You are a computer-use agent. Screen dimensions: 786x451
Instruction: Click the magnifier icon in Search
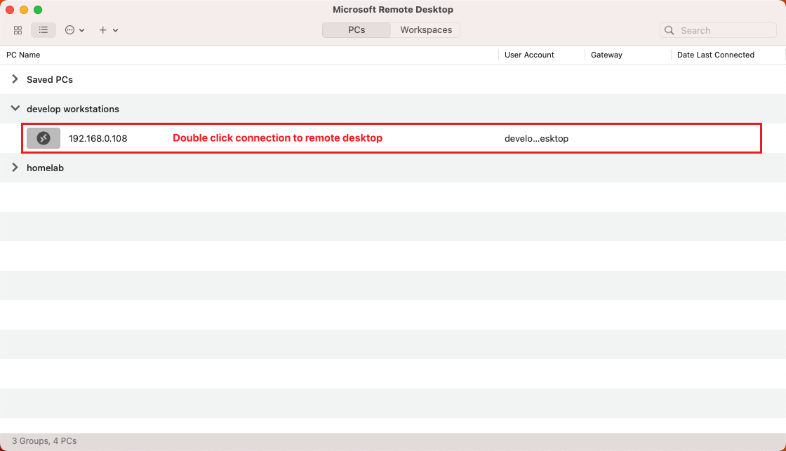pos(670,30)
